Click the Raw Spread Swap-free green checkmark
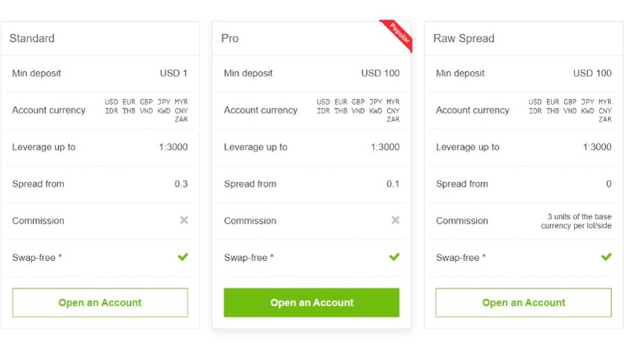Image resolution: width=624 pixels, height=346 pixels. click(x=606, y=257)
